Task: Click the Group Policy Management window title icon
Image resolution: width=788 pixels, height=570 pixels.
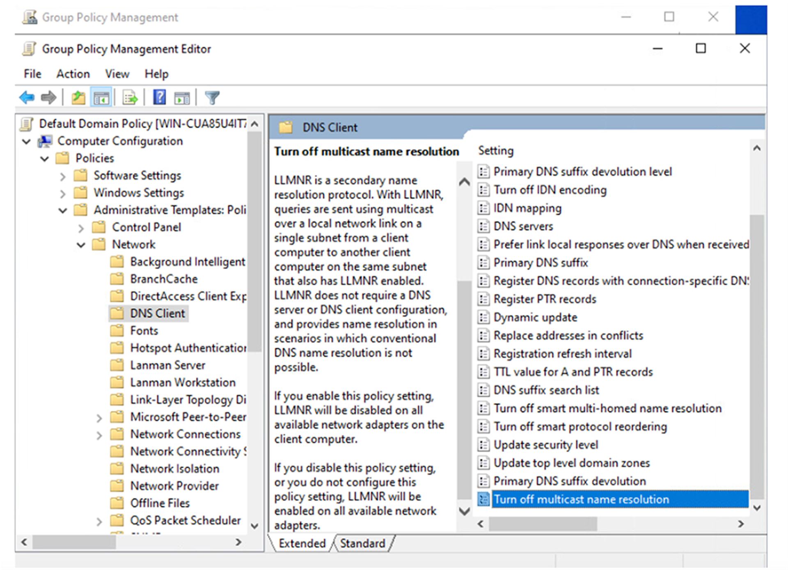Action: point(30,17)
